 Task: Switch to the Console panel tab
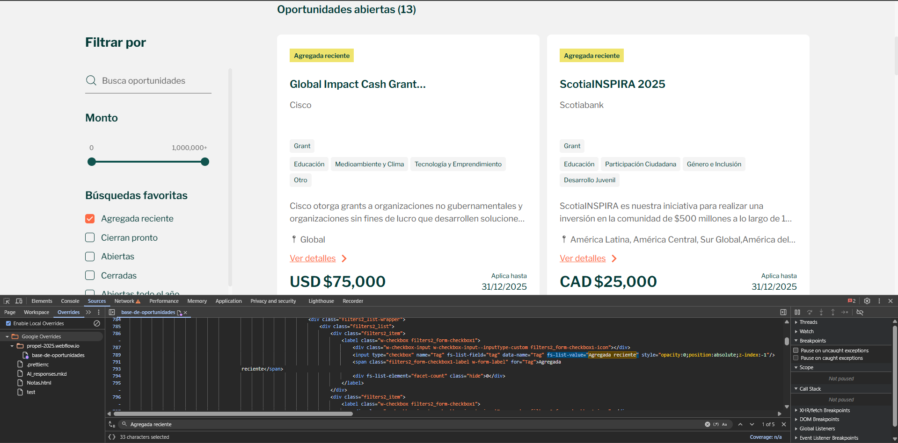click(x=70, y=301)
